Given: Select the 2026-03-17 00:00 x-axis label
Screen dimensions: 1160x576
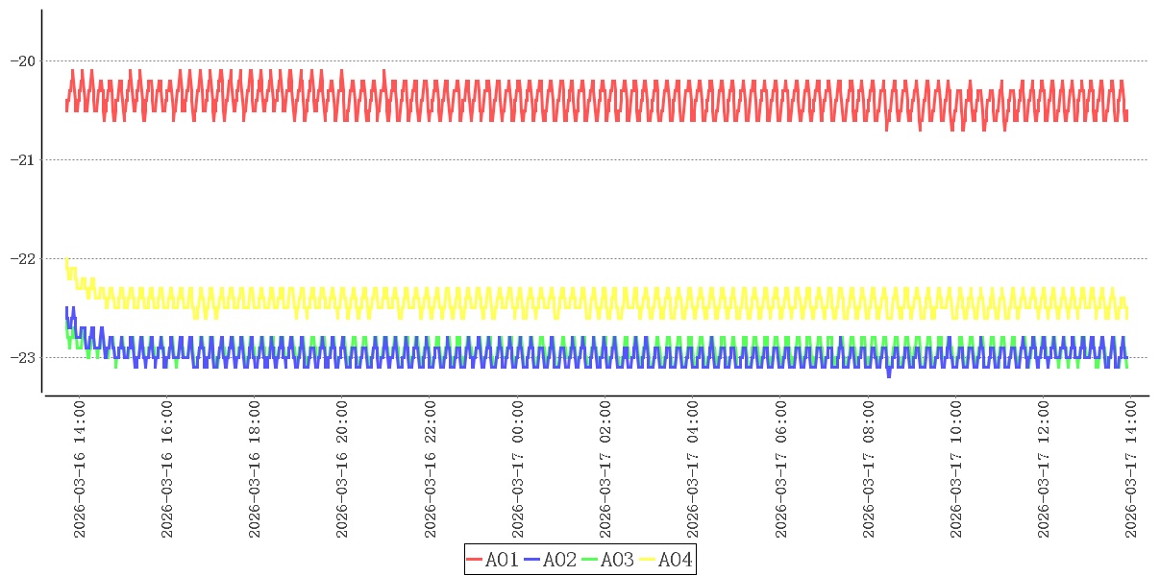Looking at the screenshot, I should tap(518, 469).
